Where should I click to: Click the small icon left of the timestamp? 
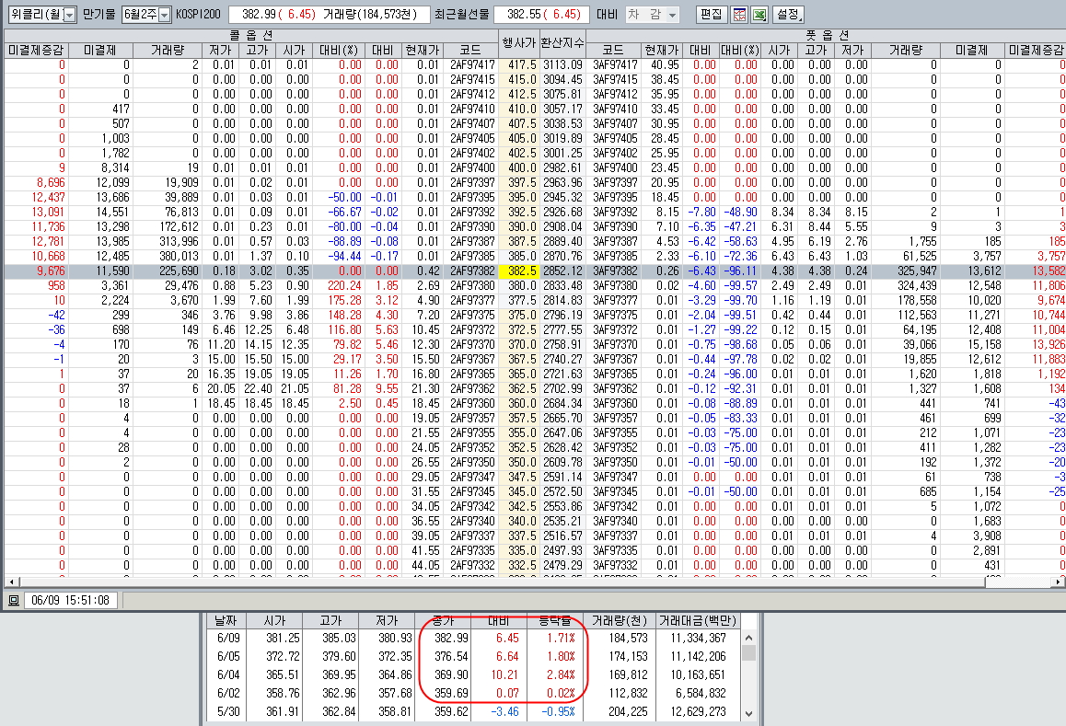click(x=14, y=600)
